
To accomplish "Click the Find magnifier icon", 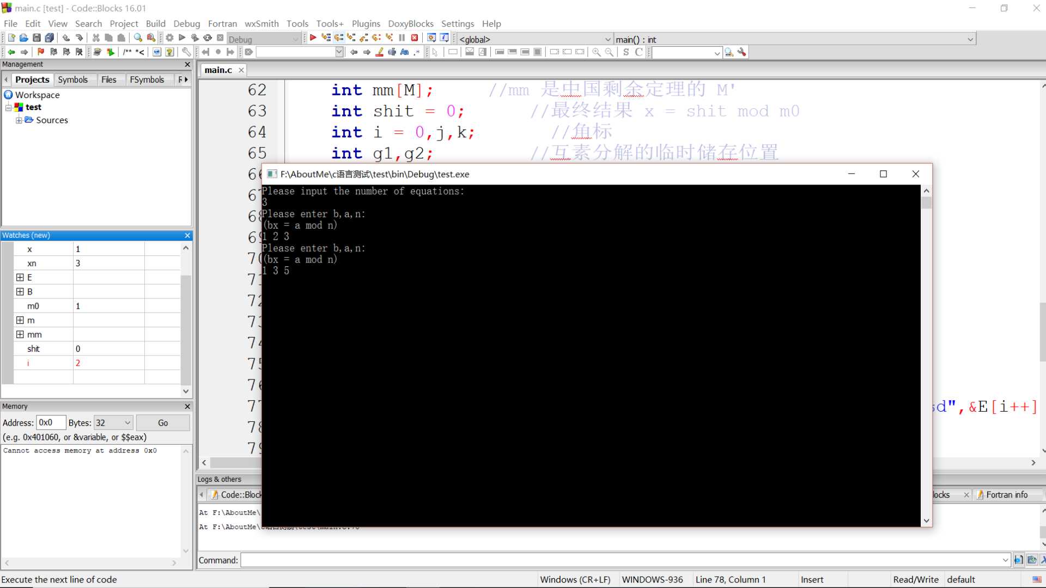I will pyautogui.click(x=138, y=38).
